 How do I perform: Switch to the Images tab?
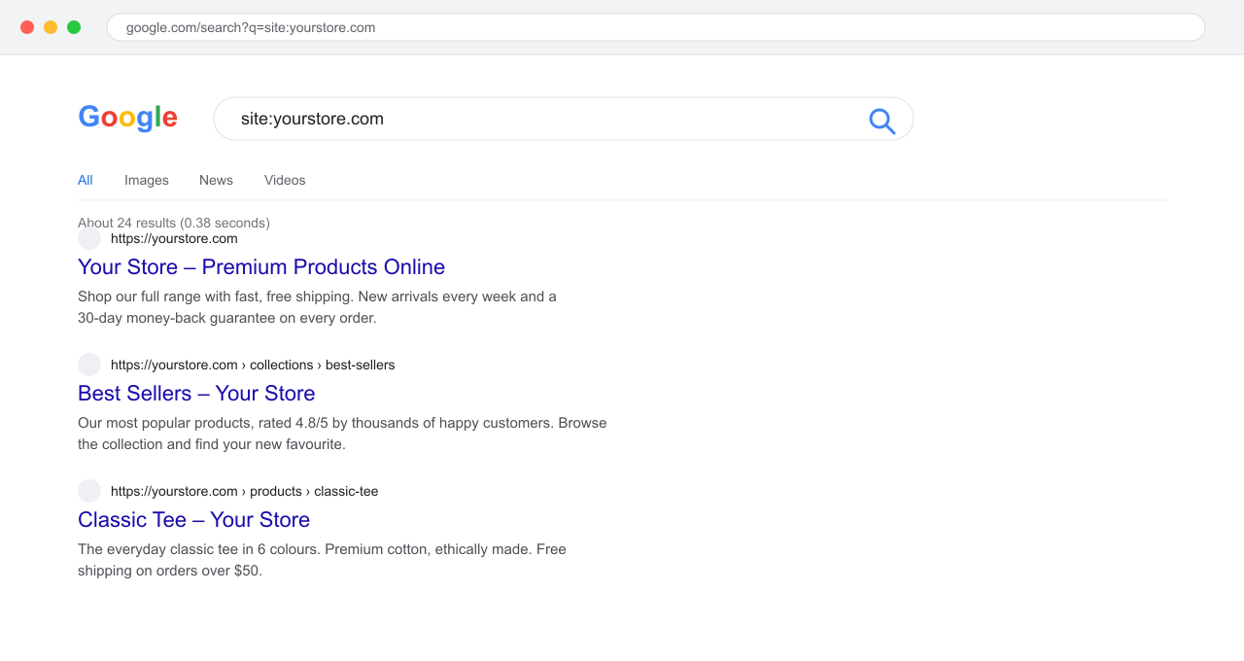pos(147,180)
